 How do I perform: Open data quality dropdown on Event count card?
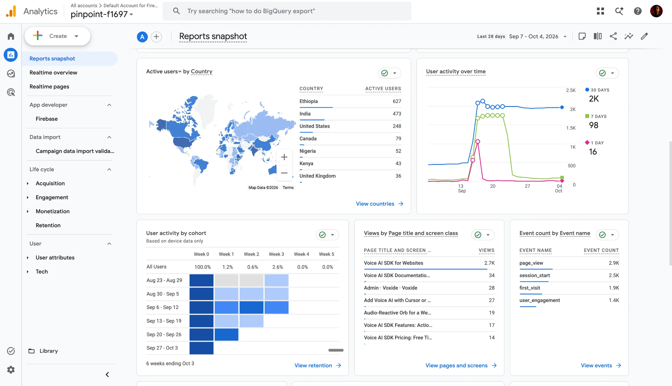(x=607, y=235)
